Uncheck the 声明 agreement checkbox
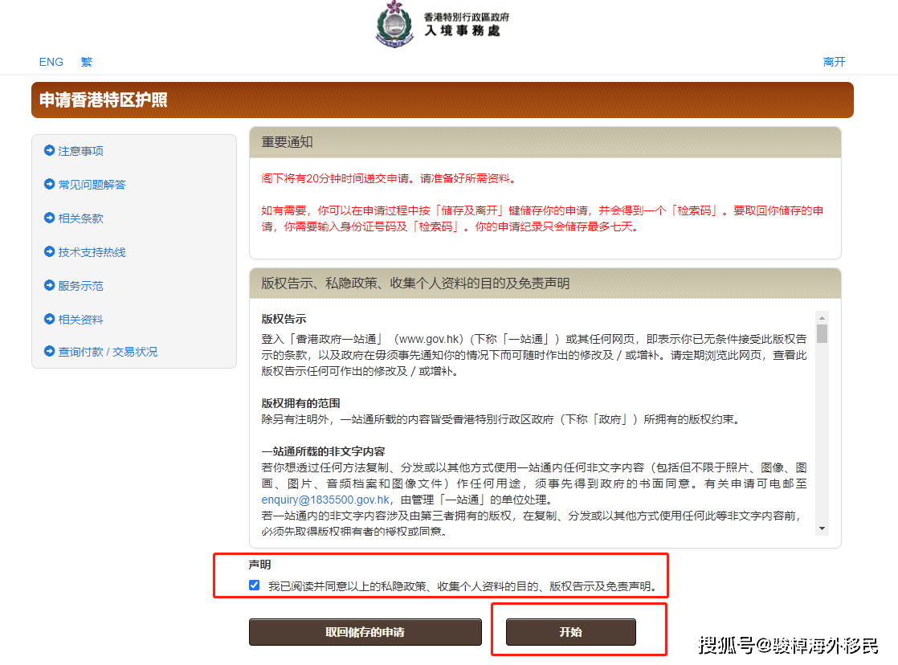Viewport: 898px width, 665px height. [x=255, y=585]
